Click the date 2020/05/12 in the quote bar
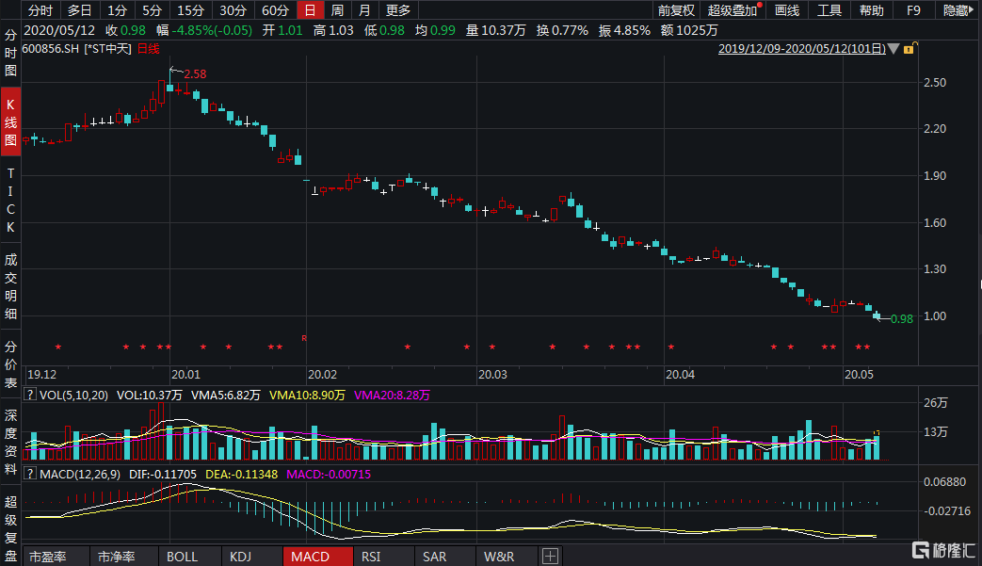982x566 pixels. [59, 30]
